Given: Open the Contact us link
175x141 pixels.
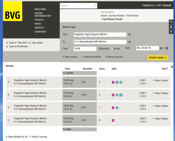Looking at the screenshot, I should [x=148, y=5].
